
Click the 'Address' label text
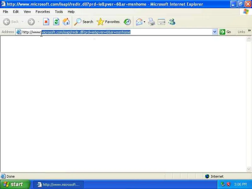(8, 32)
